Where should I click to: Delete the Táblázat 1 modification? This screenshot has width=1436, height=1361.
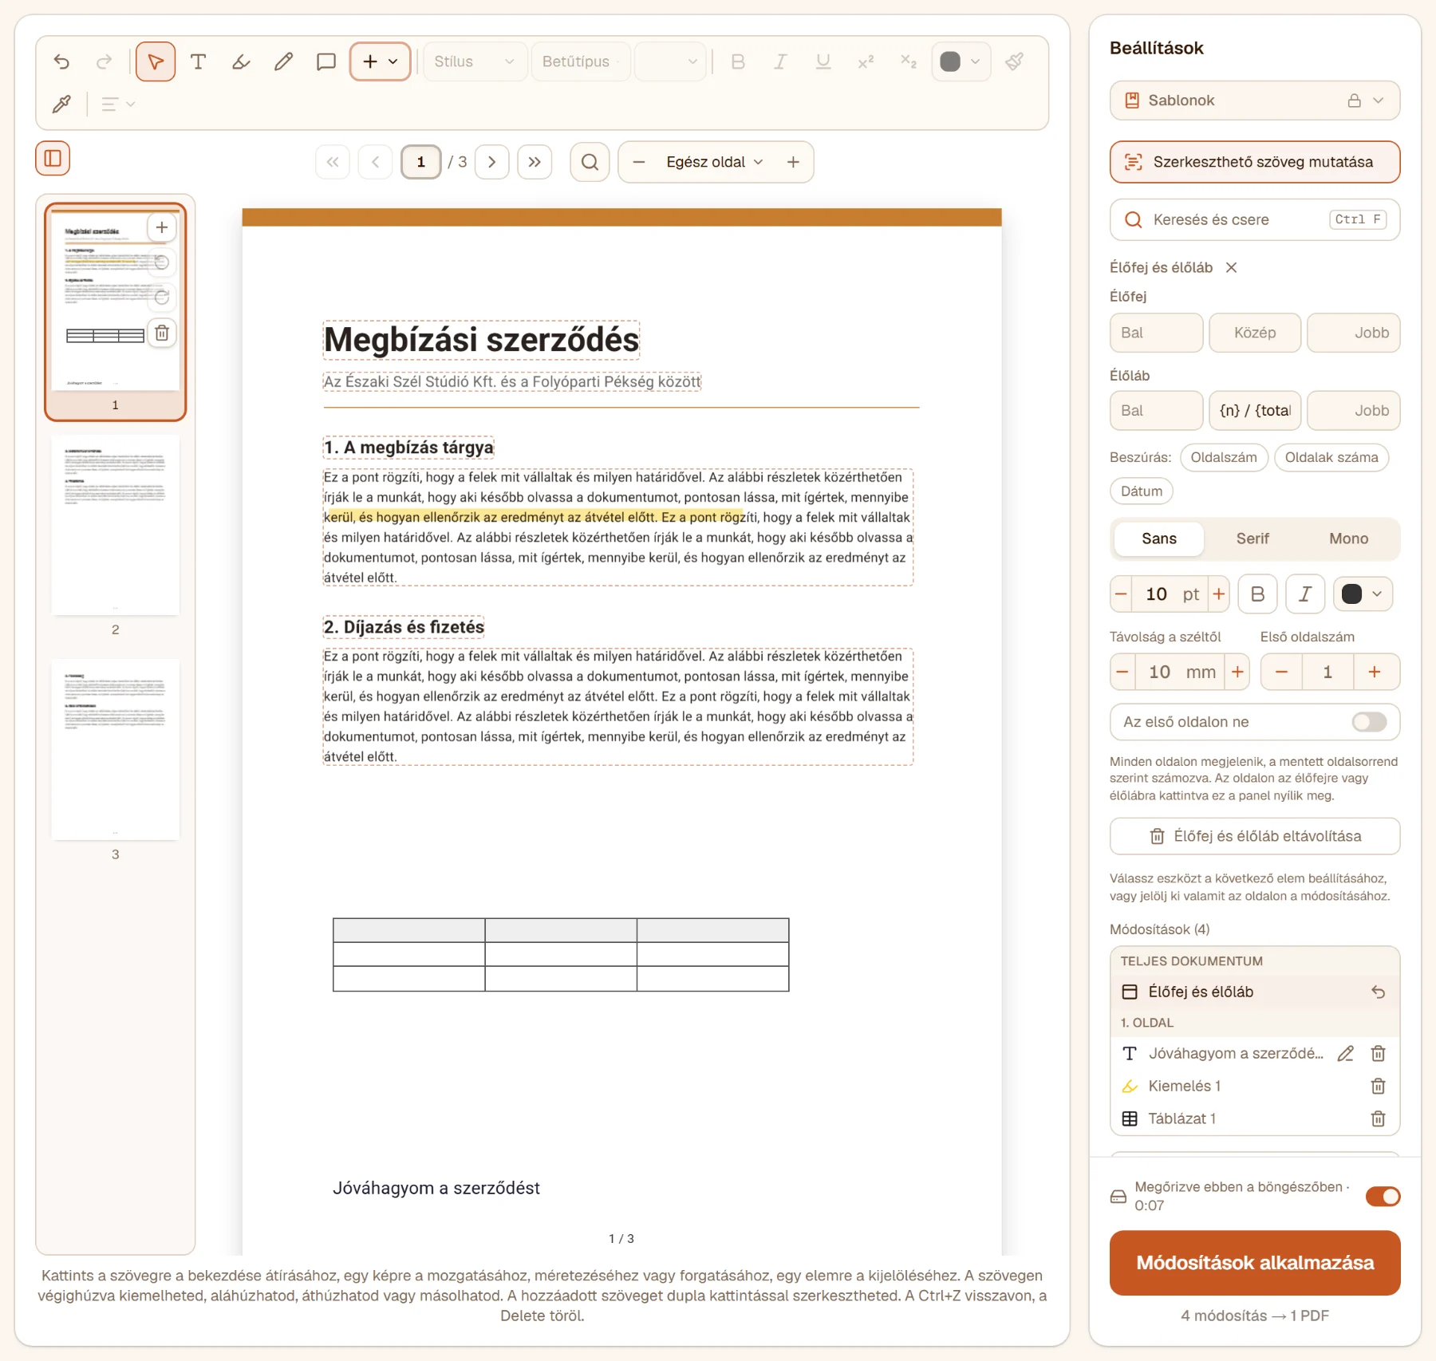[x=1378, y=1118]
